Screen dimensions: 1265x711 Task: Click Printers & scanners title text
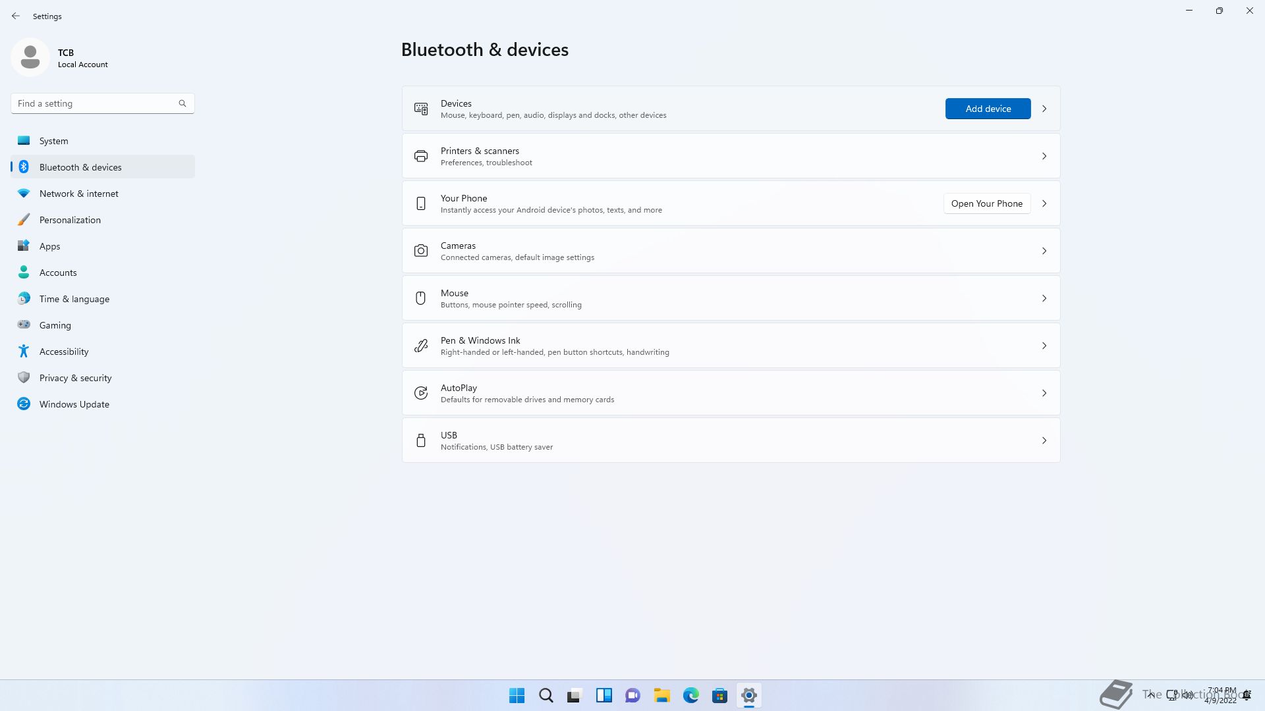(480, 151)
